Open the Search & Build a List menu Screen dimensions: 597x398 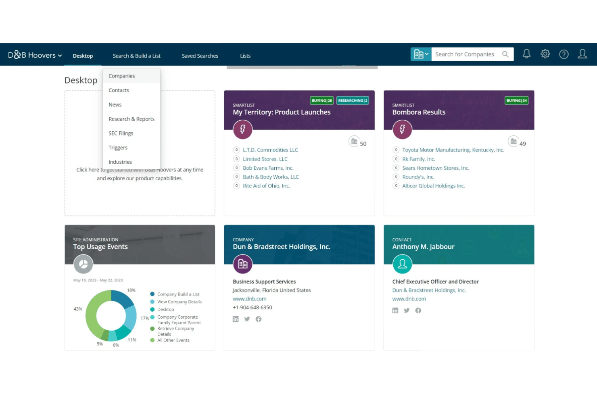pos(137,56)
